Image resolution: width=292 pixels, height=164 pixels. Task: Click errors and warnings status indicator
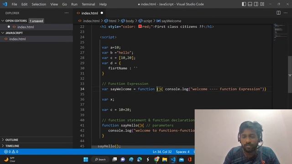tap(11, 152)
